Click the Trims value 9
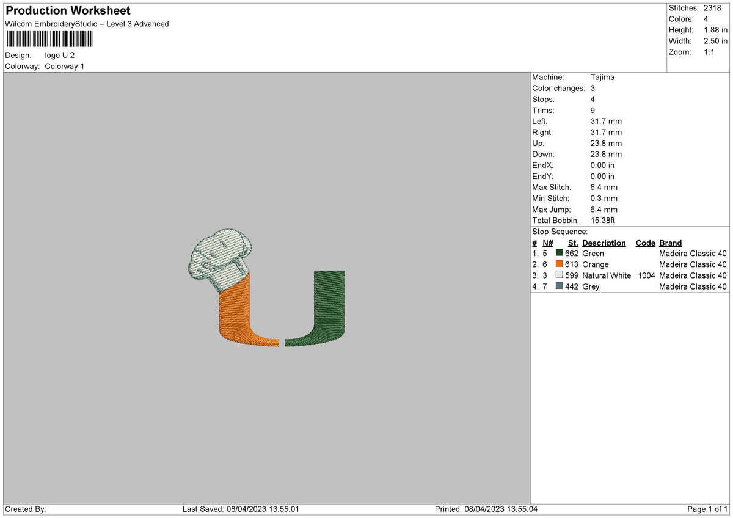The height and width of the screenshot is (518, 733). click(593, 110)
